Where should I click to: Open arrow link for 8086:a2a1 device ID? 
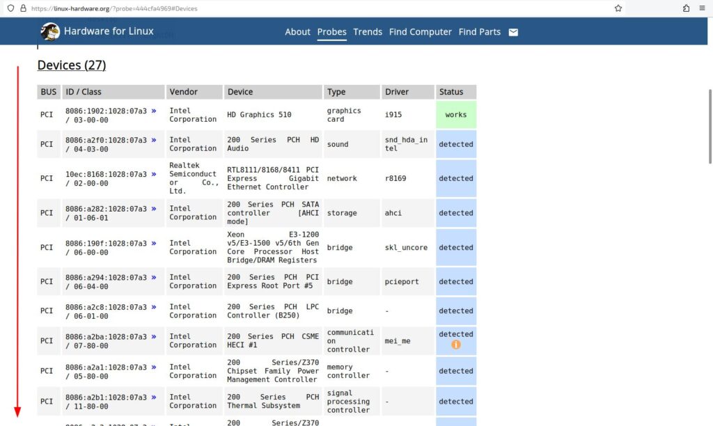pyautogui.click(x=154, y=366)
